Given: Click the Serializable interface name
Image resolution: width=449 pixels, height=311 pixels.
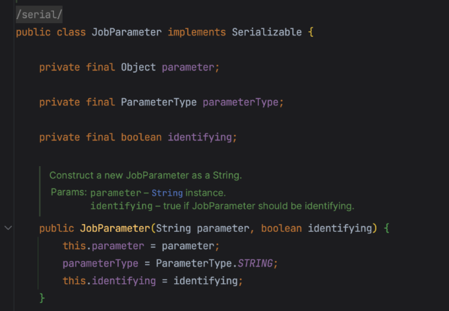Looking at the screenshot, I should (266, 32).
